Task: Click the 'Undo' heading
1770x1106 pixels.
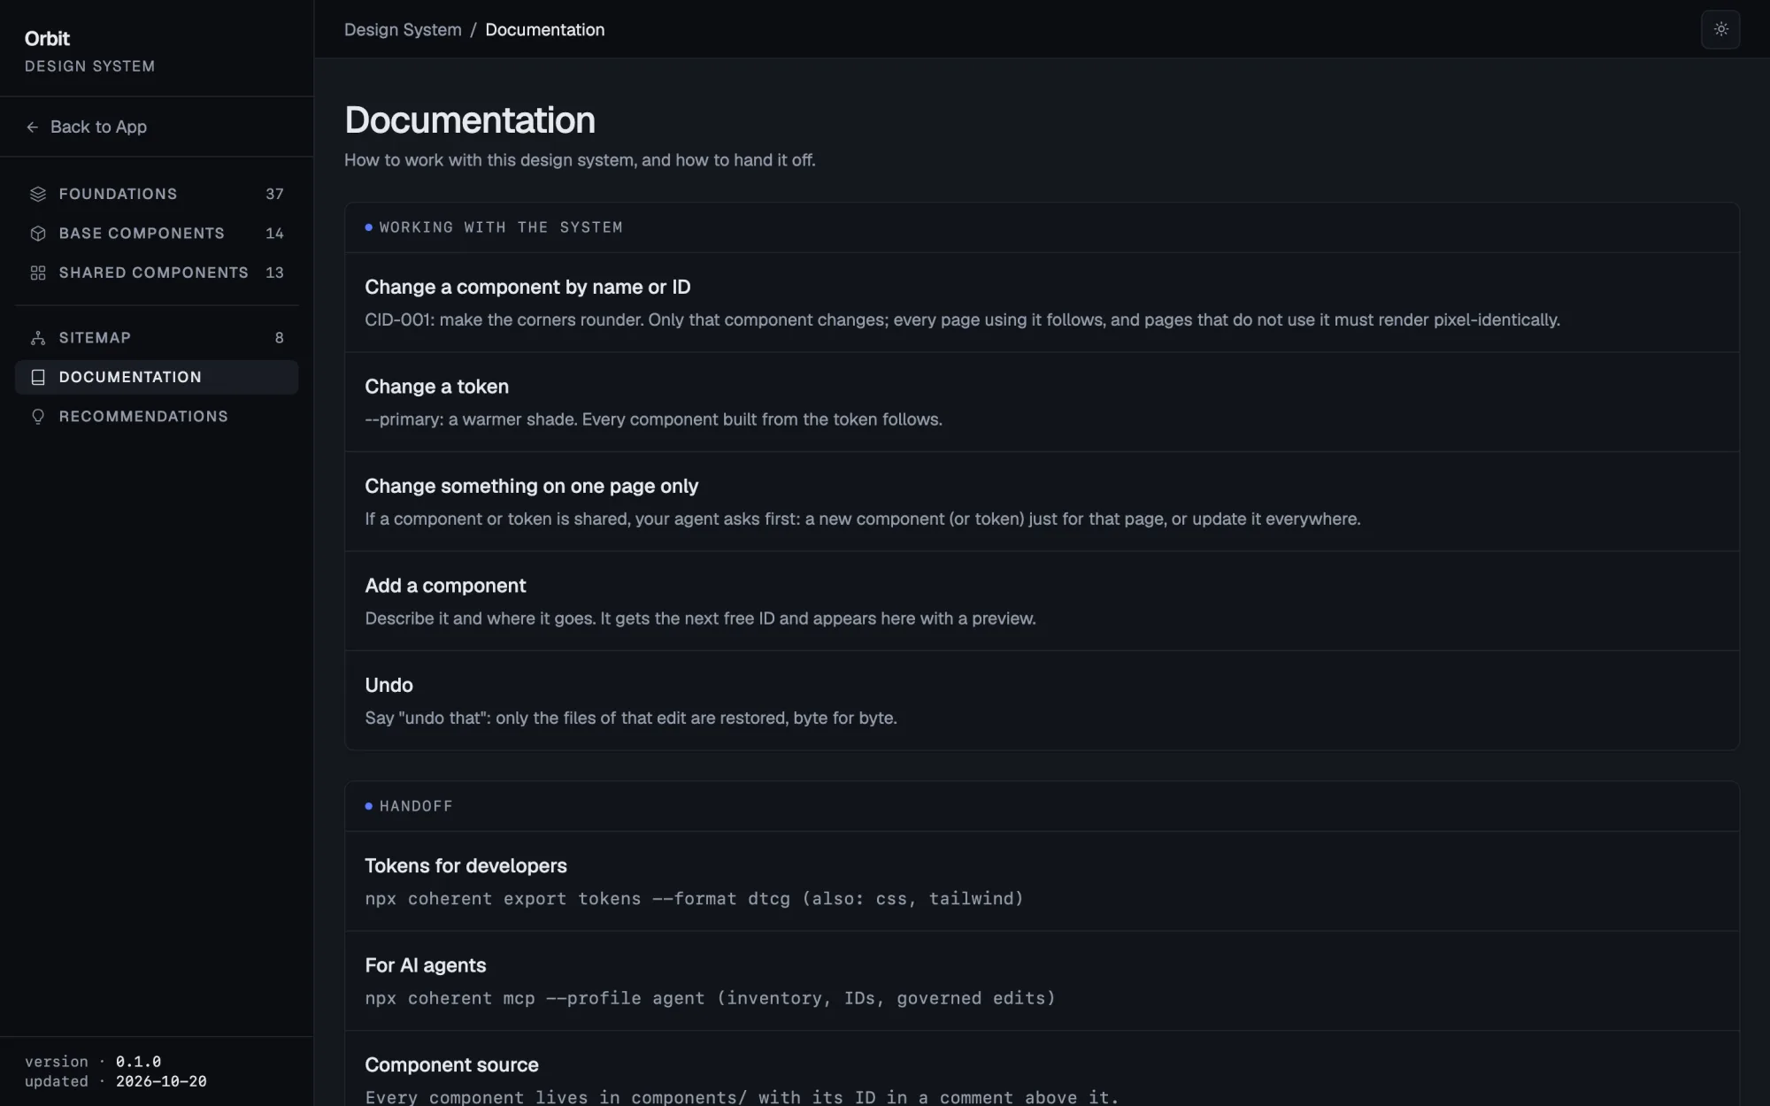Action: (x=389, y=685)
